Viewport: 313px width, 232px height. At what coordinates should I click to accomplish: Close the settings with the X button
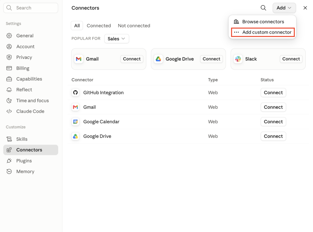tap(305, 8)
